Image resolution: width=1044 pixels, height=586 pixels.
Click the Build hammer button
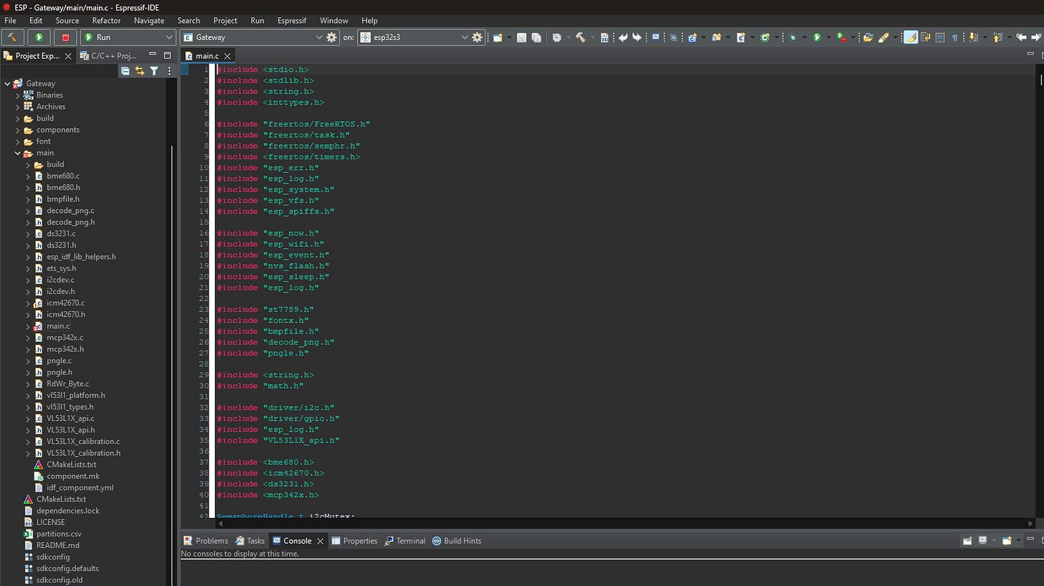point(12,37)
